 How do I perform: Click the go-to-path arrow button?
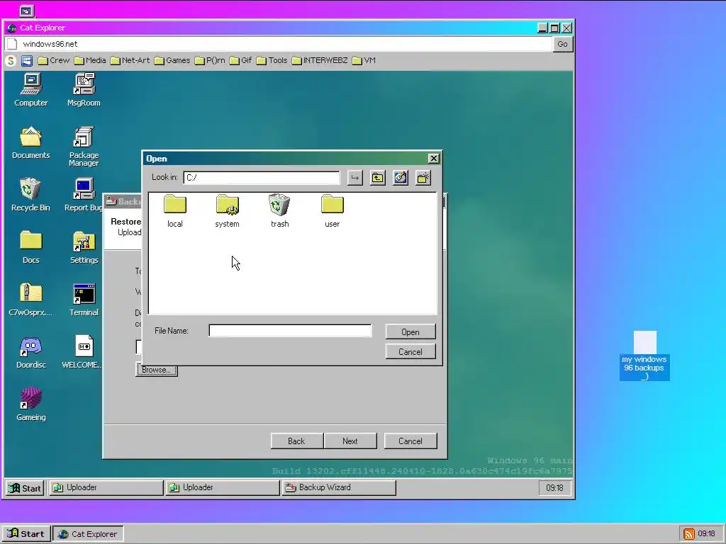(x=354, y=178)
